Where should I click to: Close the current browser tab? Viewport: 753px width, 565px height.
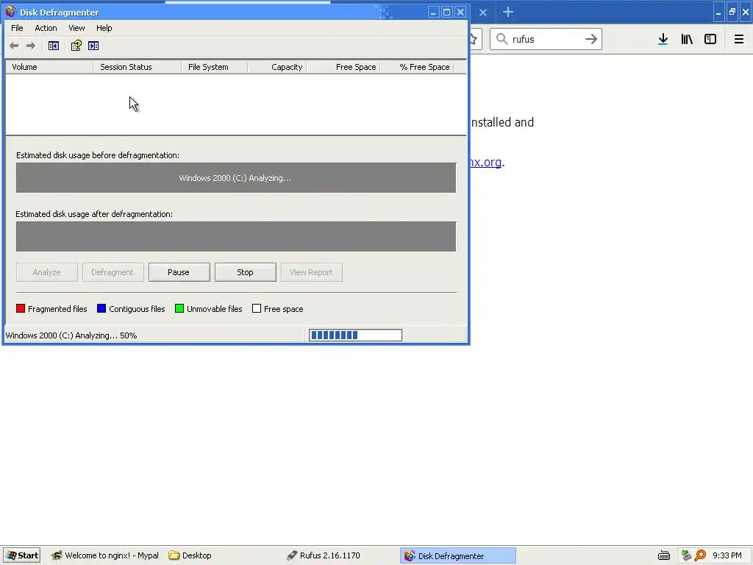pos(483,13)
